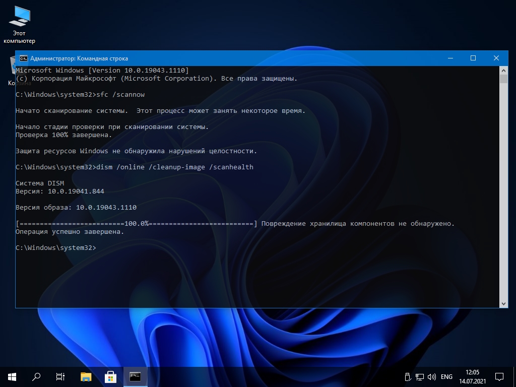The height and width of the screenshot is (387, 516).
Task: Click the console scrollbar down arrow
Action: [x=503, y=303]
